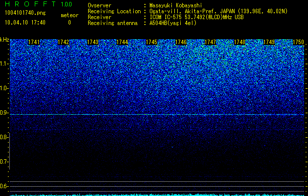The image size is (308, 196).
Task: Click the Receiving antenna label
Action: (113, 23)
